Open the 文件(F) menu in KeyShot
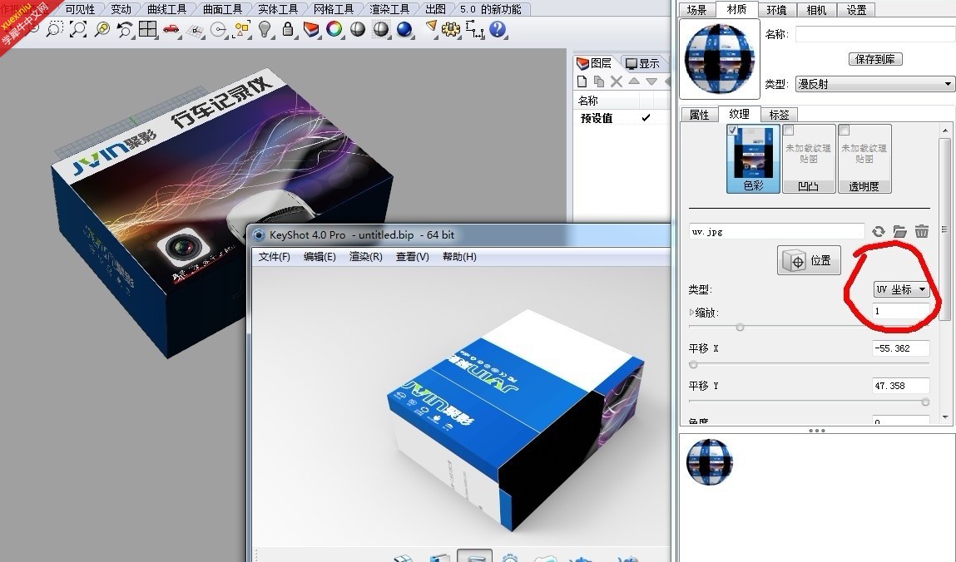The height and width of the screenshot is (562, 956). coord(275,256)
